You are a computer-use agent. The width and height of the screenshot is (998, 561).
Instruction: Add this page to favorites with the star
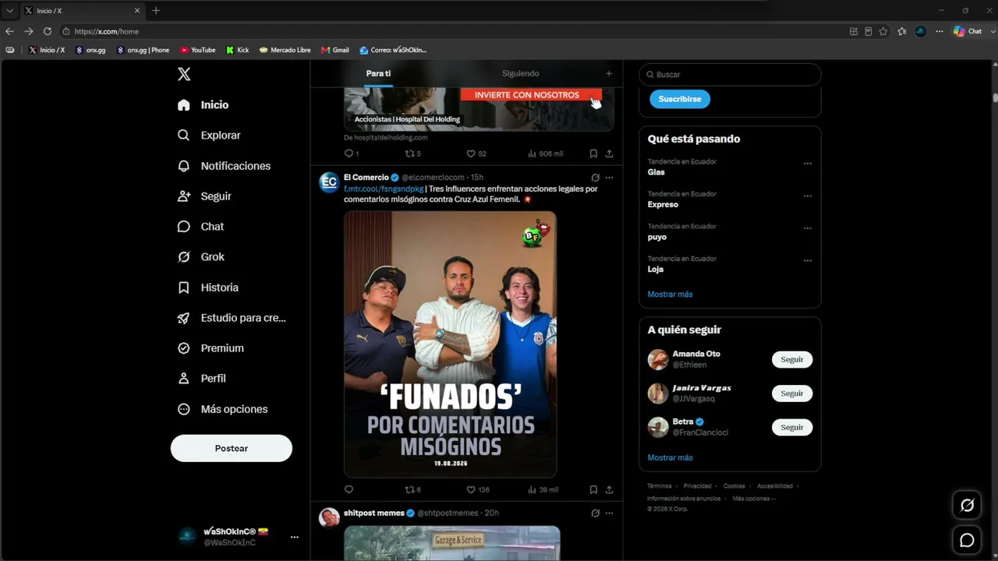(883, 31)
